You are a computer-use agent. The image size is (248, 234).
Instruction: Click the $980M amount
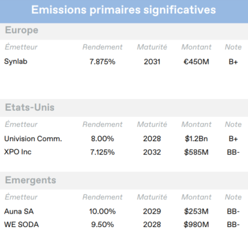[x=197, y=225]
